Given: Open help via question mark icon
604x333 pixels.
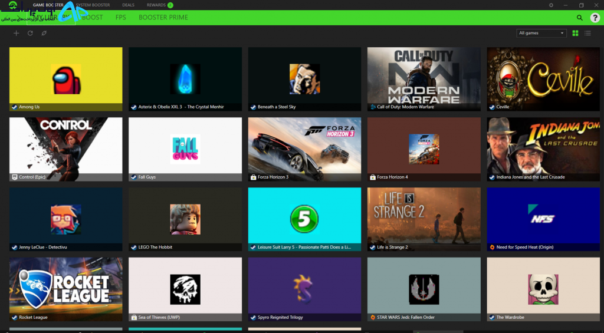Looking at the screenshot, I should [x=595, y=18].
